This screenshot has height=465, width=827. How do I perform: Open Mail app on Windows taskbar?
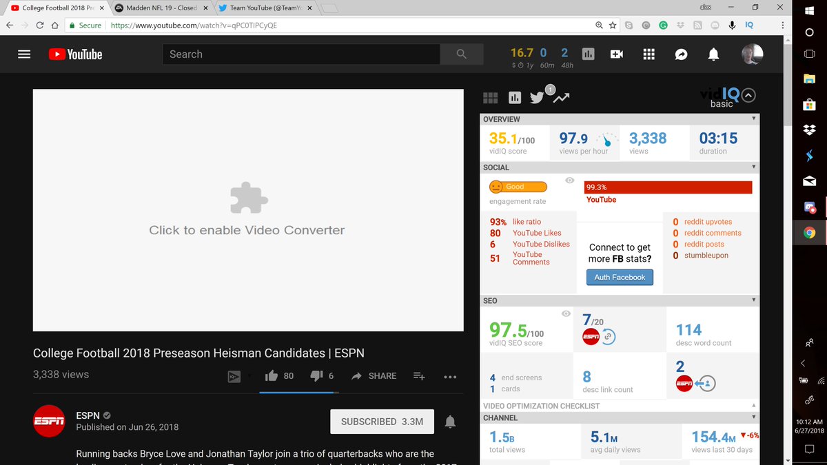coord(810,181)
